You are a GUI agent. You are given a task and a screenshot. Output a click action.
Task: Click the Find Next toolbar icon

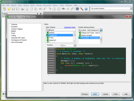click(x=68, y=9)
